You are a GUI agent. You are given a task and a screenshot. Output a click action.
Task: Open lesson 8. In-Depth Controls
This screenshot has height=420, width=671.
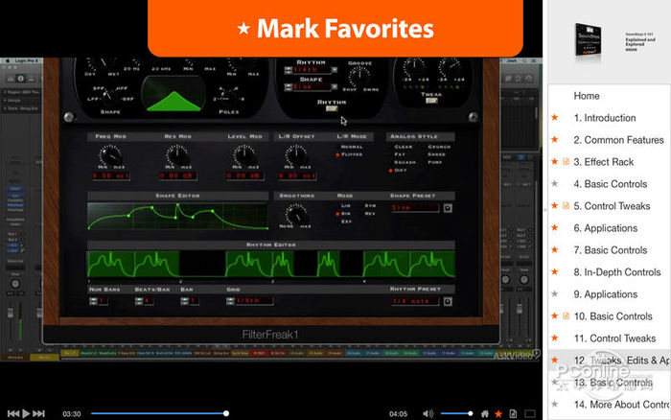(617, 272)
